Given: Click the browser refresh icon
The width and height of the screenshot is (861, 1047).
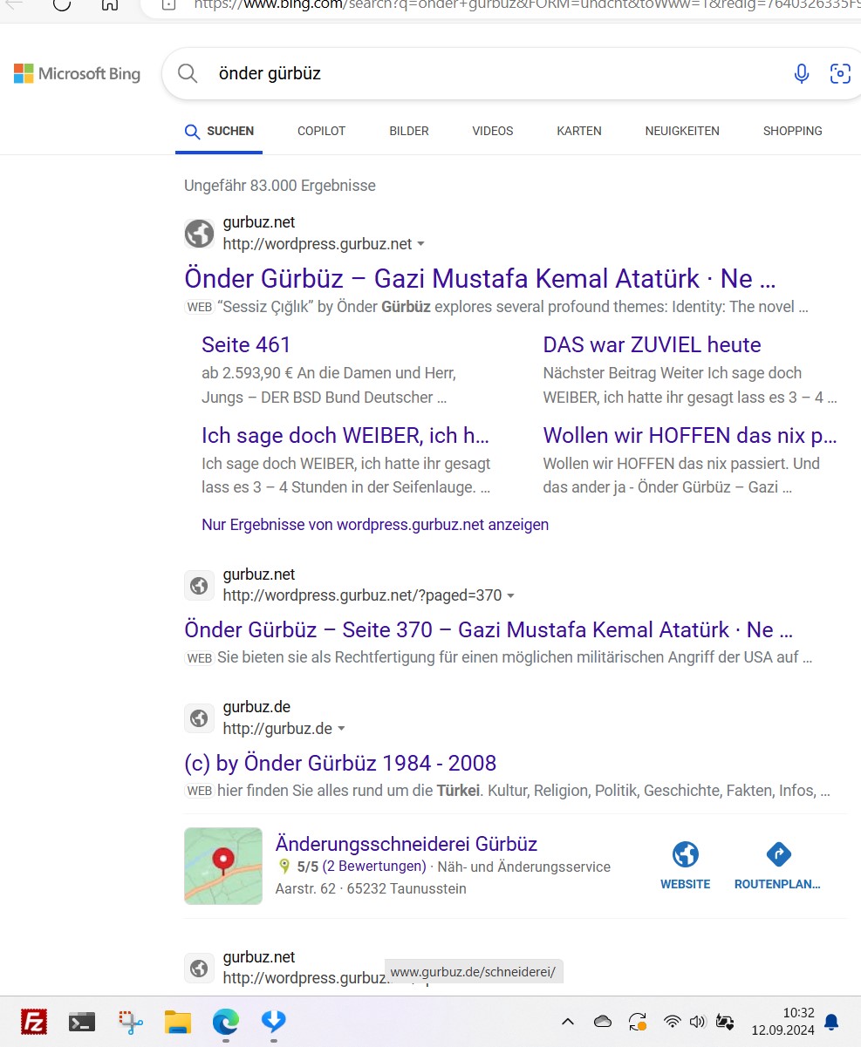Looking at the screenshot, I should [61, 4].
